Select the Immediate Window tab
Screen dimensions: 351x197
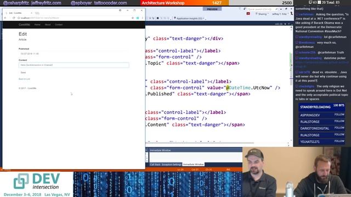pyautogui.click(x=194, y=164)
